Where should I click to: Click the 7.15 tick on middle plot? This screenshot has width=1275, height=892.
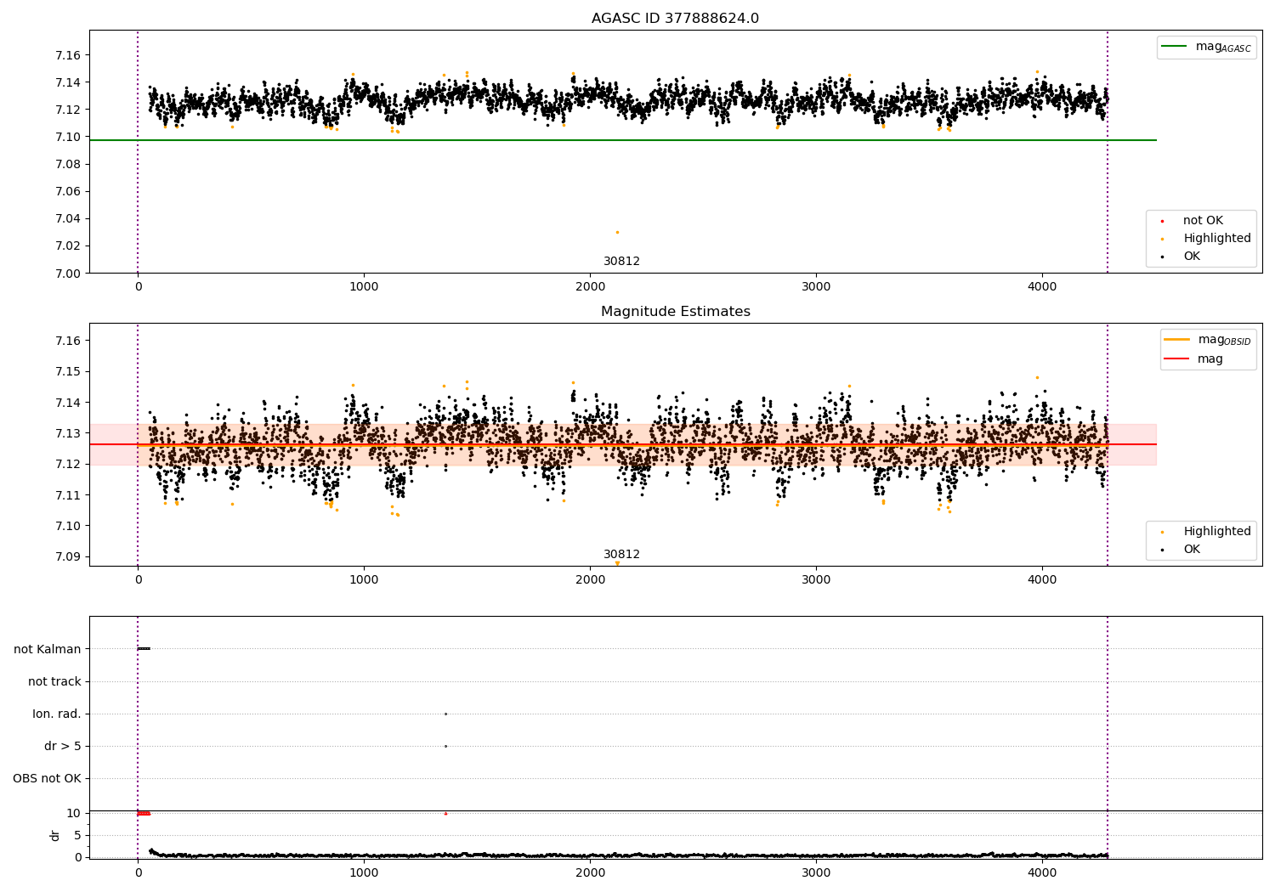68,372
